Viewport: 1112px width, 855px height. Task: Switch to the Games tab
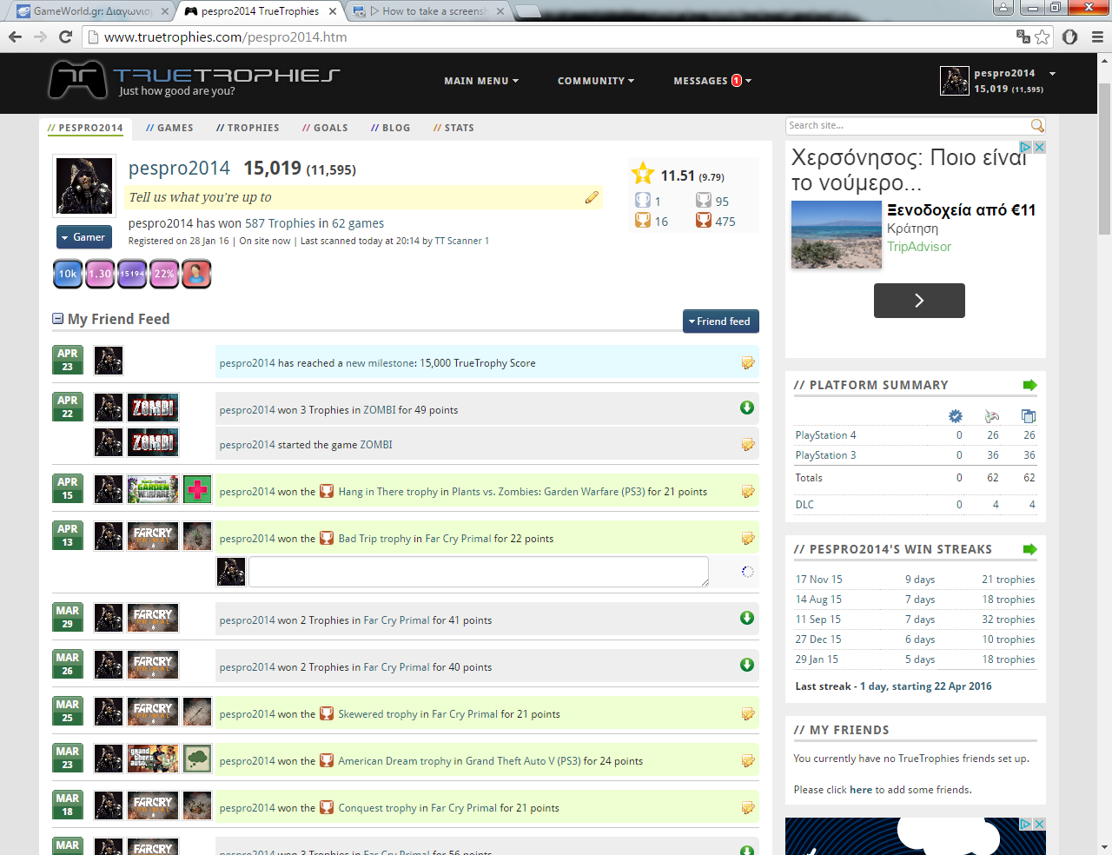click(x=169, y=128)
